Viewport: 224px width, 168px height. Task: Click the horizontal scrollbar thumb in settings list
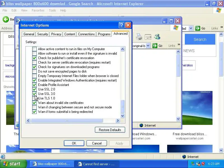(67, 121)
